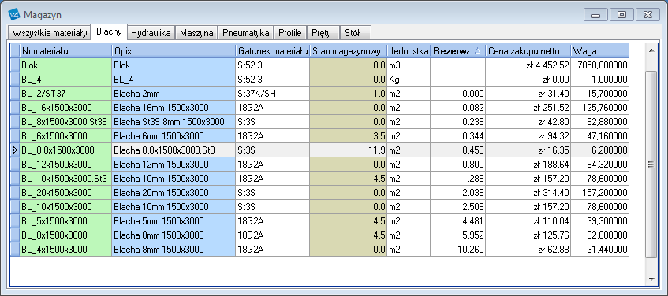Click description Blacha St3S 8mm 1500x3000
The width and height of the screenshot is (668, 296).
click(x=174, y=122)
